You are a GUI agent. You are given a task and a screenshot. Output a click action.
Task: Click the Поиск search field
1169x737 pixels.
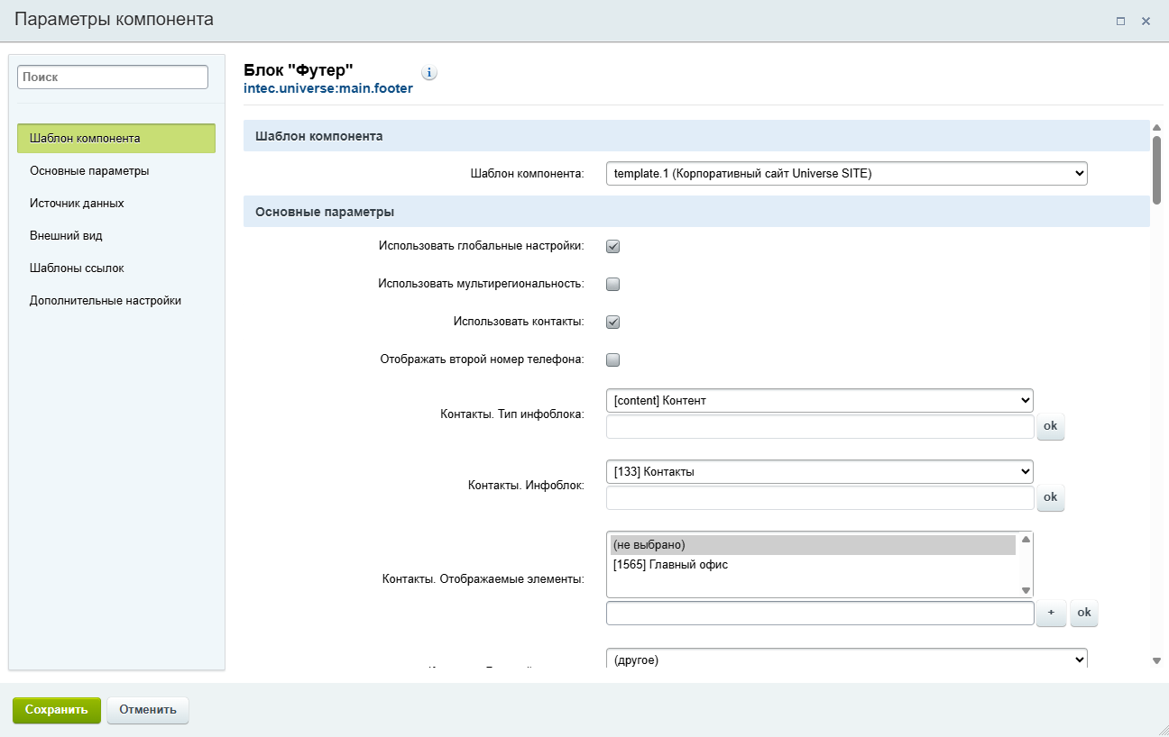[x=113, y=77]
